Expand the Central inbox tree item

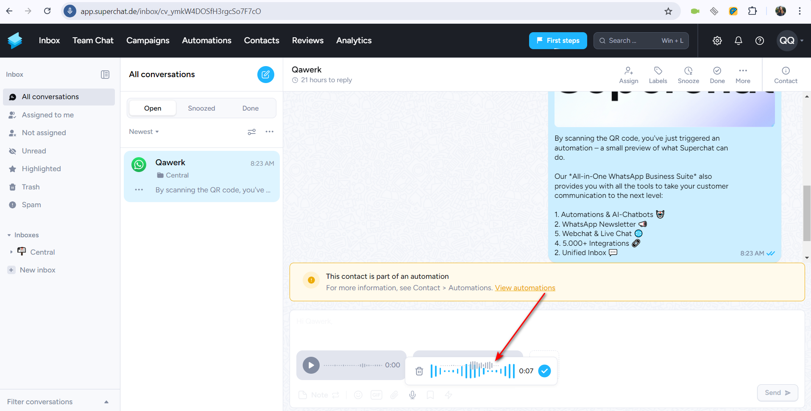[x=11, y=252]
